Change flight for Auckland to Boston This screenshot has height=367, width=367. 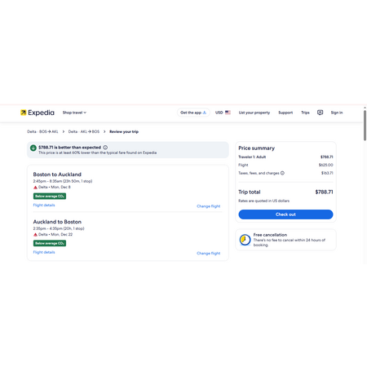tap(209, 253)
